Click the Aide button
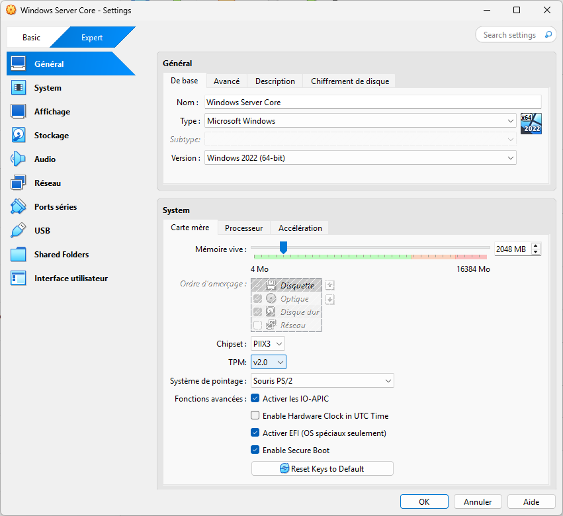This screenshot has width=563, height=516. [531, 501]
